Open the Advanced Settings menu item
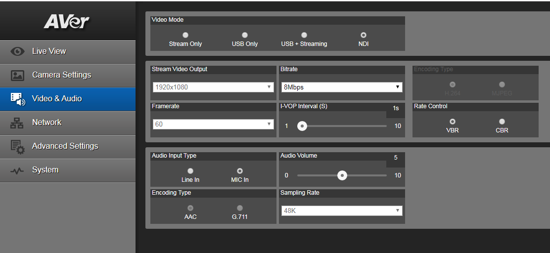The width and height of the screenshot is (550, 253). [x=65, y=146]
